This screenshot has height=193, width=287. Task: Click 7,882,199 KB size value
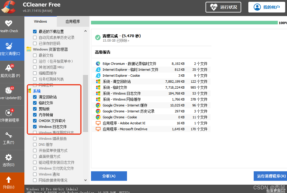tap(175, 81)
